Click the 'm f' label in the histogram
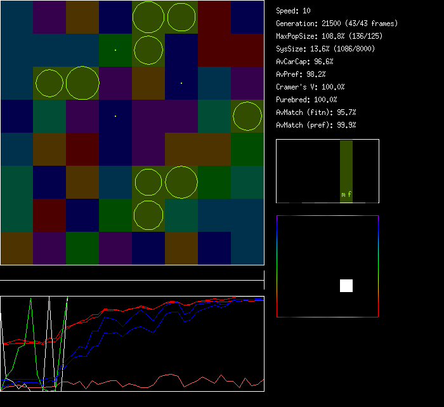444x407 pixels. [x=346, y=194]
